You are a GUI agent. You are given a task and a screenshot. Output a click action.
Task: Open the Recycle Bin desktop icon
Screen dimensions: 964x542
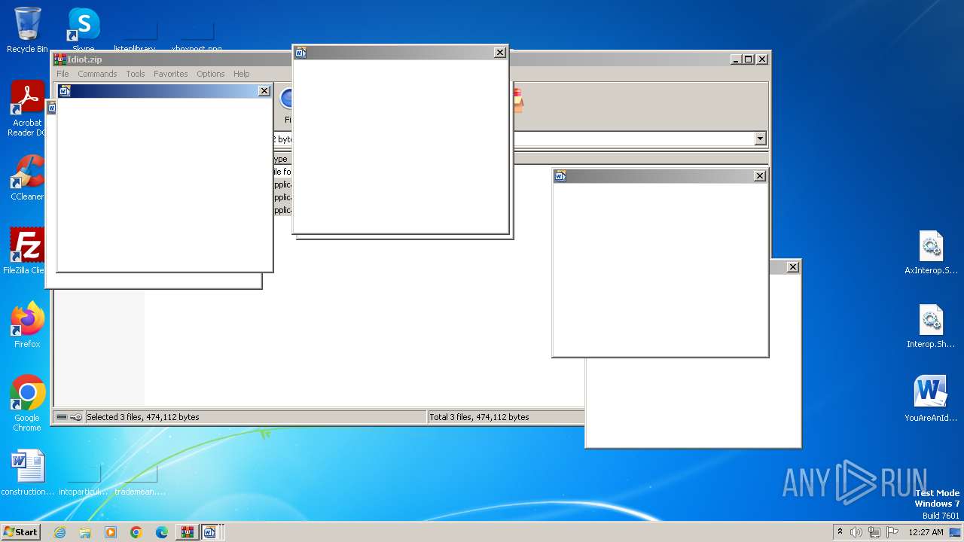(x=27, y=30)
